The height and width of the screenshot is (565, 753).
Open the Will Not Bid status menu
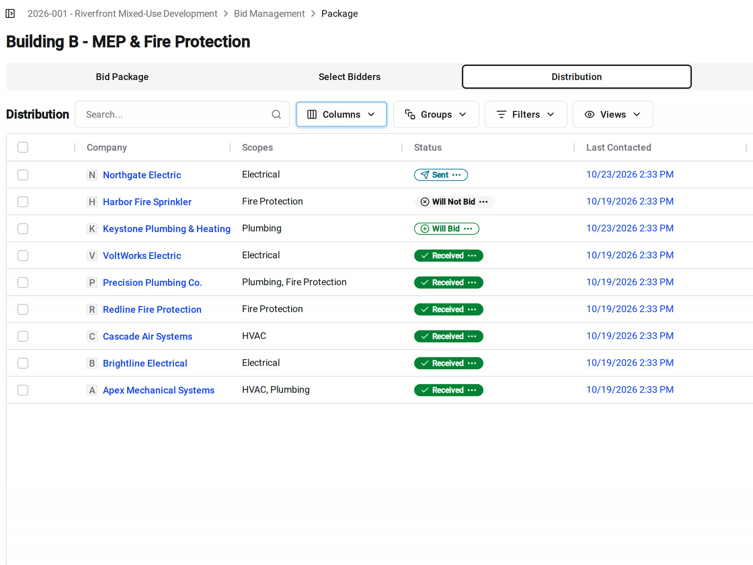[x=483, y=202]
